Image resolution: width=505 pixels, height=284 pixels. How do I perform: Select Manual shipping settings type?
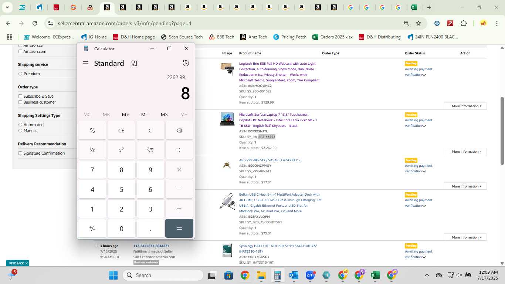click(x=20, y=131)
